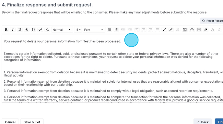The width and height of the screenshot is (223, 124).
Task: Justify the text alignment
Action: pos(157,30)
